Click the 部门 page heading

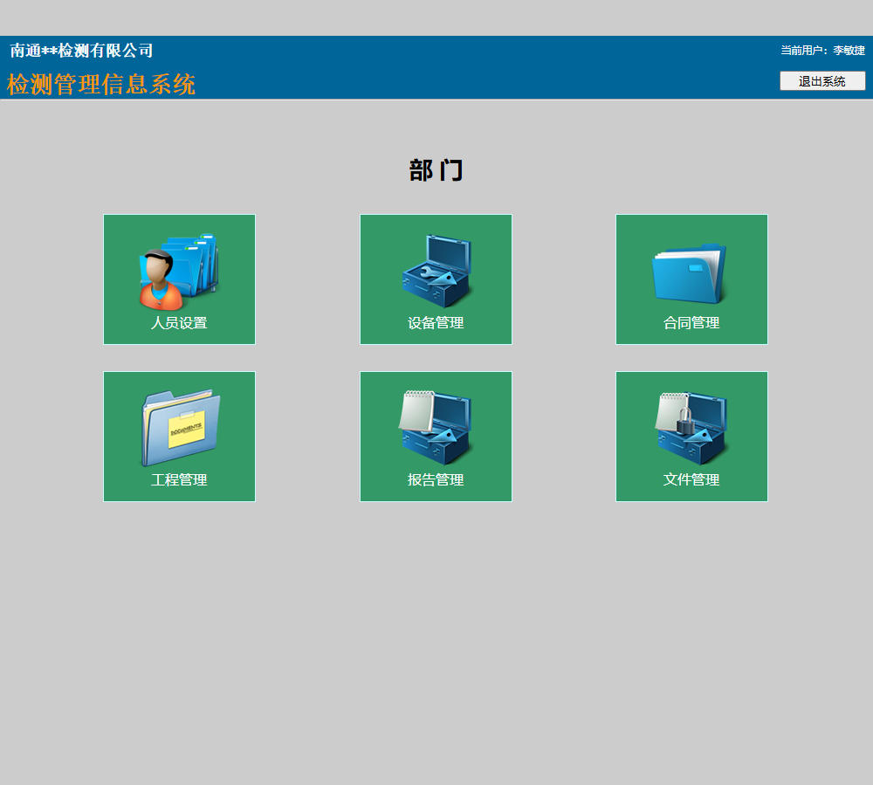(436, 170)
